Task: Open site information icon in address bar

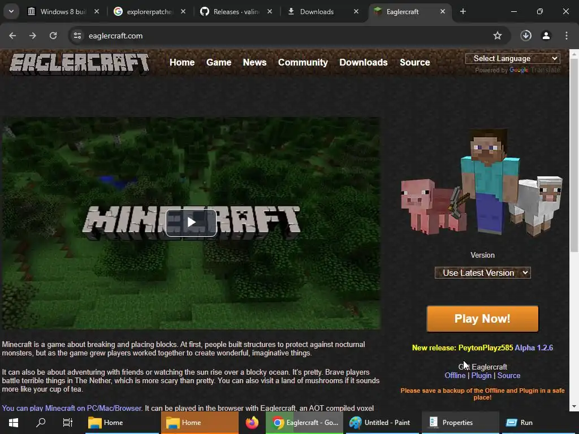Action: click(77, 36)
